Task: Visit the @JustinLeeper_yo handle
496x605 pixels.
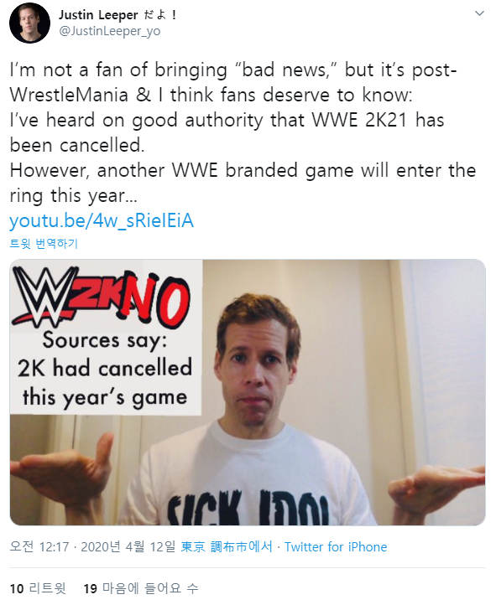Action: pos(109,31)
